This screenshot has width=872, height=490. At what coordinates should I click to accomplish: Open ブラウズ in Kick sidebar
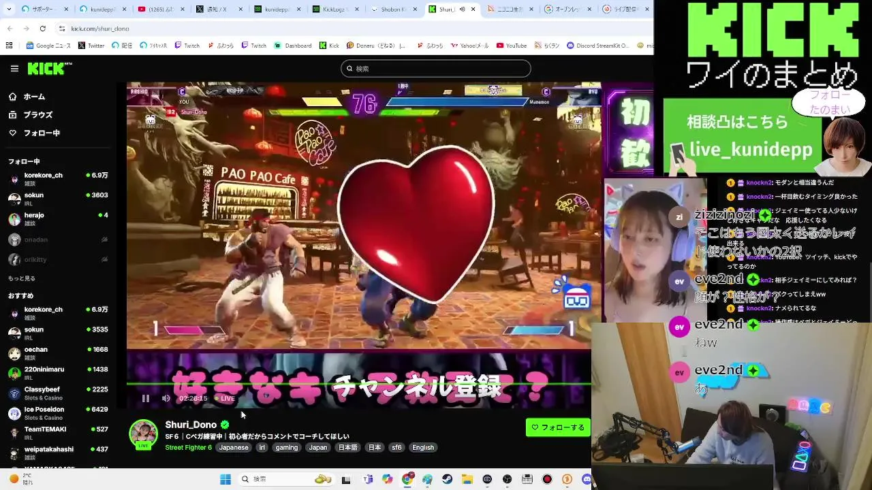(x=31, y=115)
